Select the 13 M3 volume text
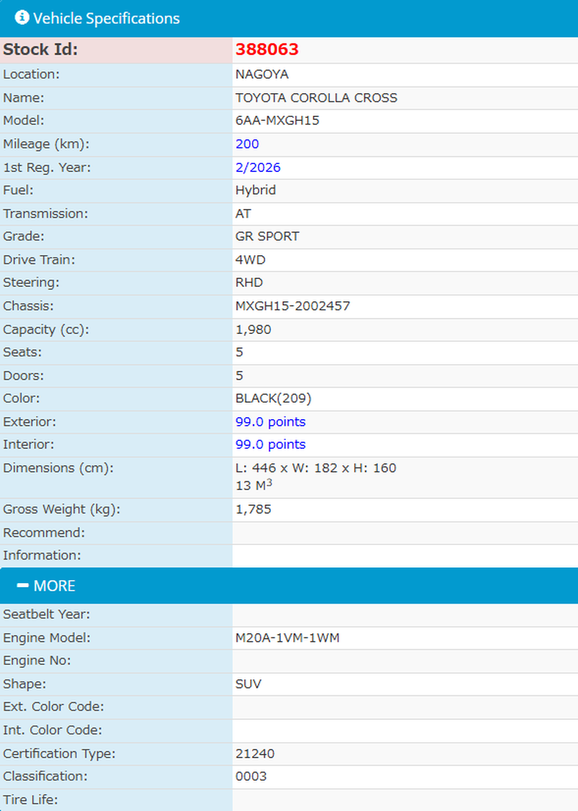578x811 pixels. (x=254, y=485)
